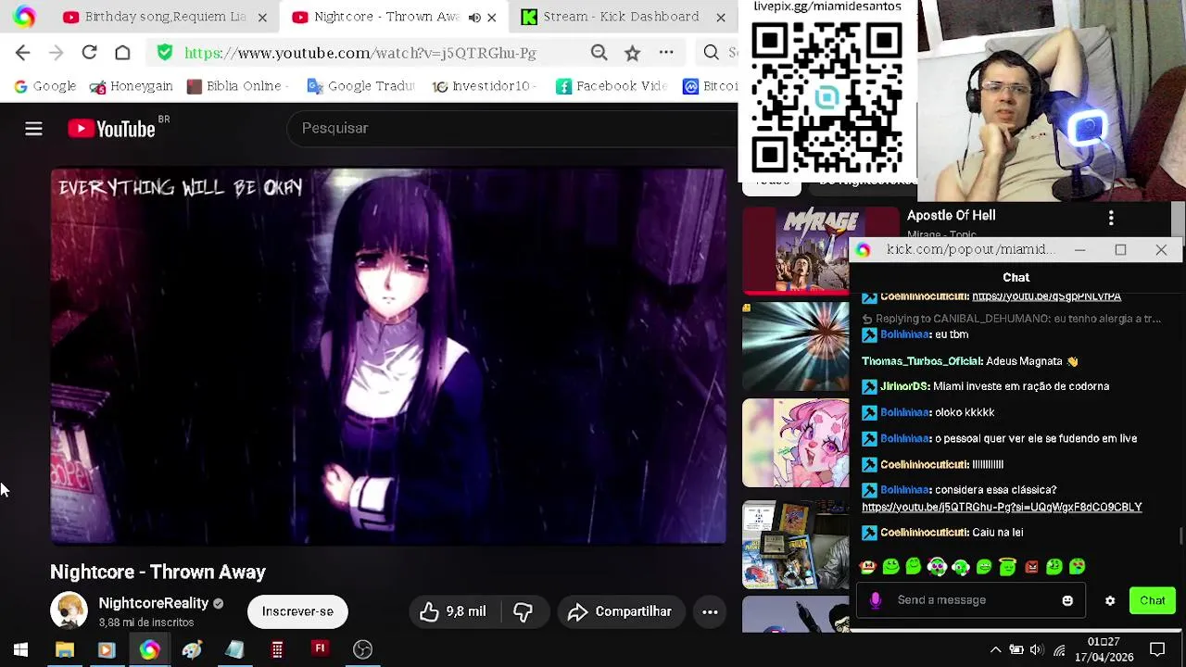
Task: Click the Compartilhar share button
Action: tap(619, 611)
